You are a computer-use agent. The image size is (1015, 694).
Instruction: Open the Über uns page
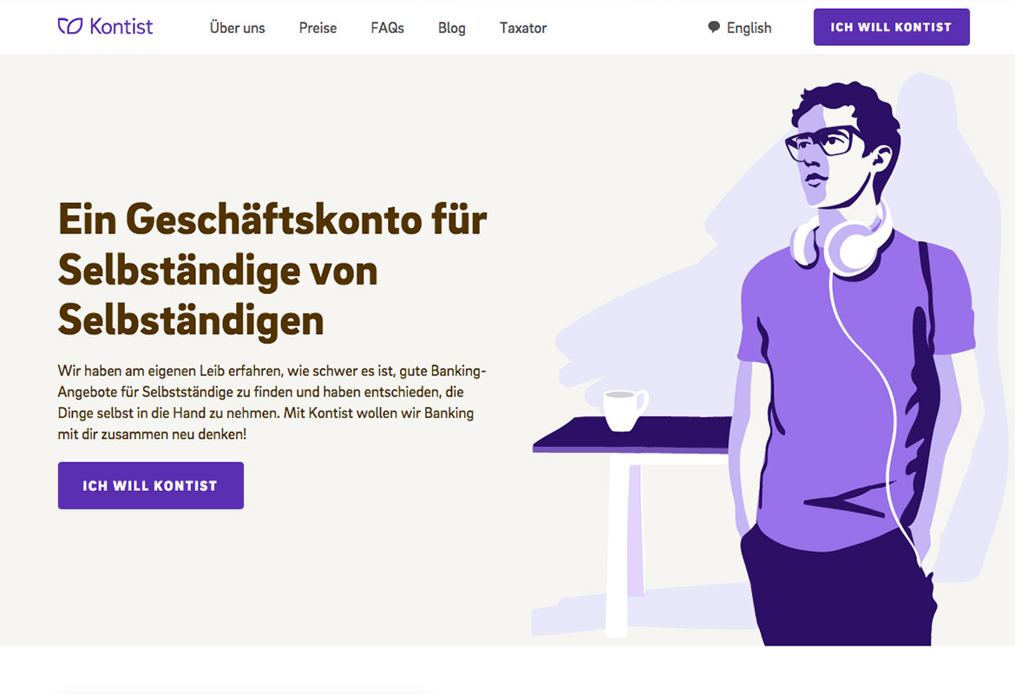pyautogui.click(x=237, y=28)
